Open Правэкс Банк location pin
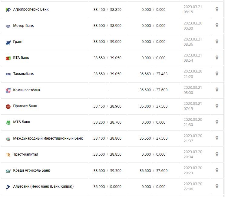Screen dimensions: 225x197 [217, 106]
